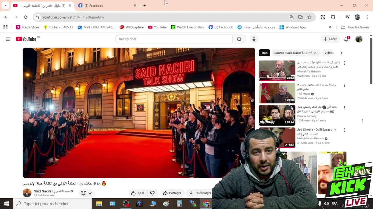
Task: Open the Chrome profile avatar
Action: [x=357, y=17]
